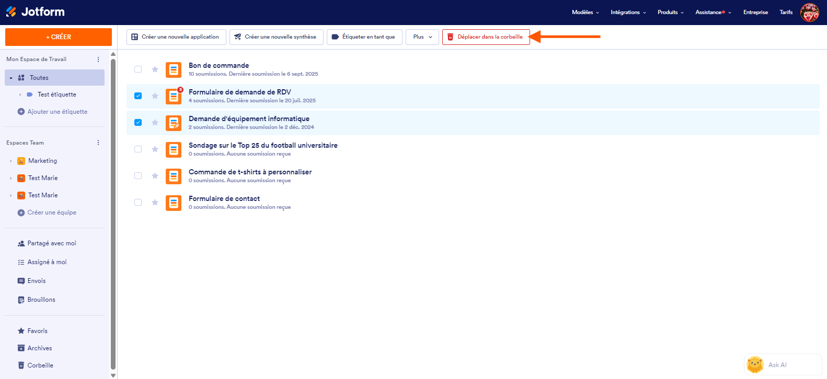Screen dimensions: 827x379
Task: Open Commande de t-shirts à personnaliser title
Action: pos(250,172)
